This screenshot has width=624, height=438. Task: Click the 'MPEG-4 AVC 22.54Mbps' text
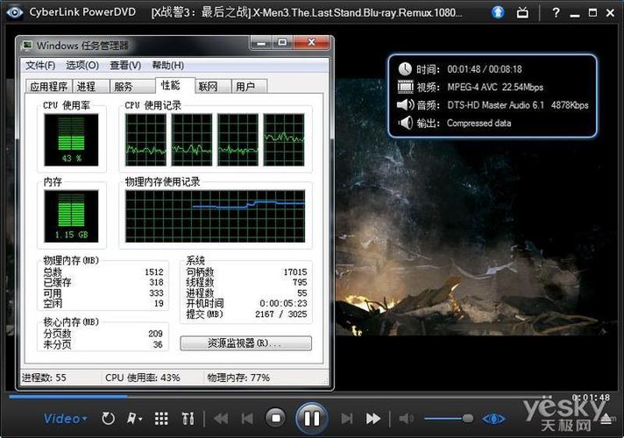click(495, 87)
